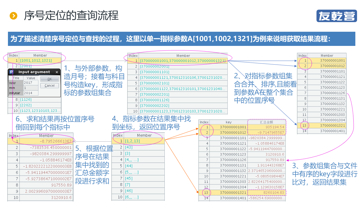Click the 友乾营 logo
Viewport: 363px width, 204px height.
(x=336, y=16)
